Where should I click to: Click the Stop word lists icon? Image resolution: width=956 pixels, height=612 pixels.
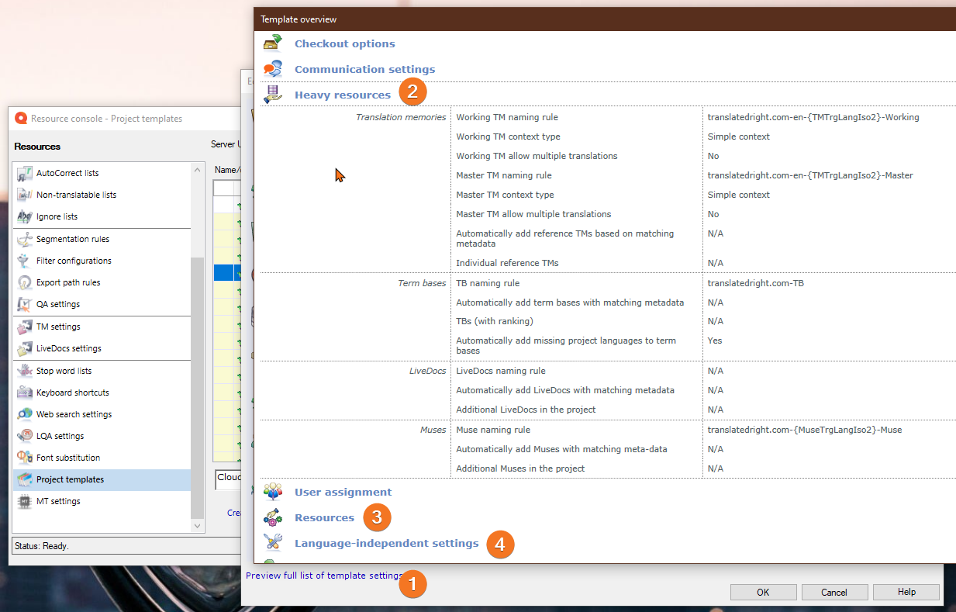tap(25, 371)
